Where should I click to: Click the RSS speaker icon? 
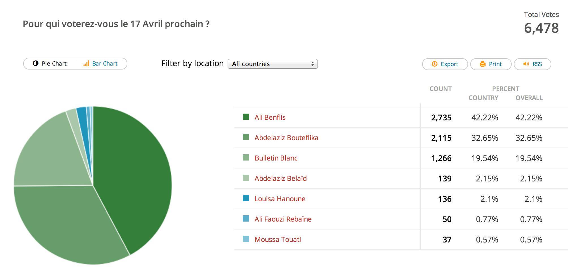point(526,64)
